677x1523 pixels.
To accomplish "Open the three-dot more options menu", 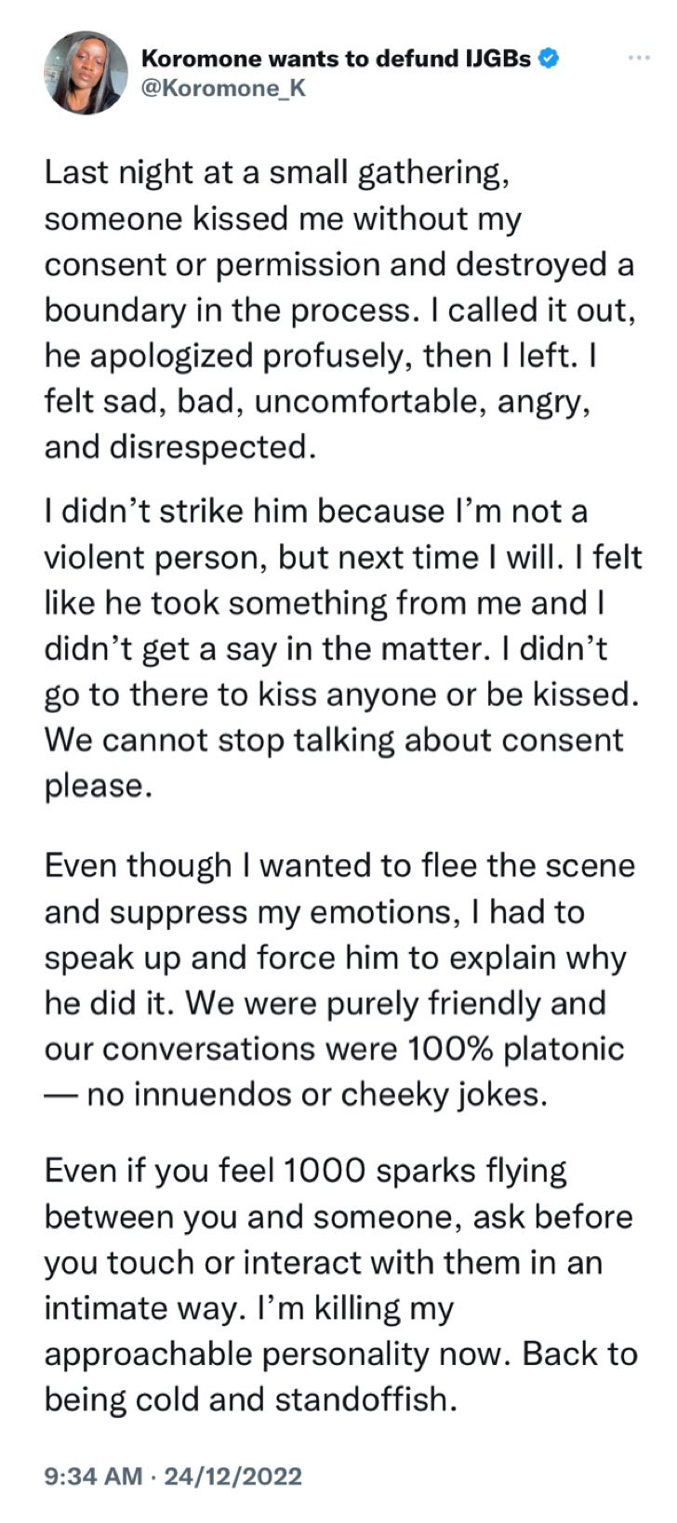I will click(x=638, y=58).
